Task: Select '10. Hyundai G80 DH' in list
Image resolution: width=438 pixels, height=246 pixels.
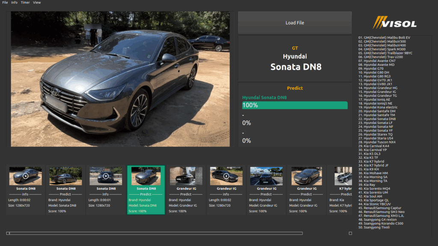Action: click(374, 73)
